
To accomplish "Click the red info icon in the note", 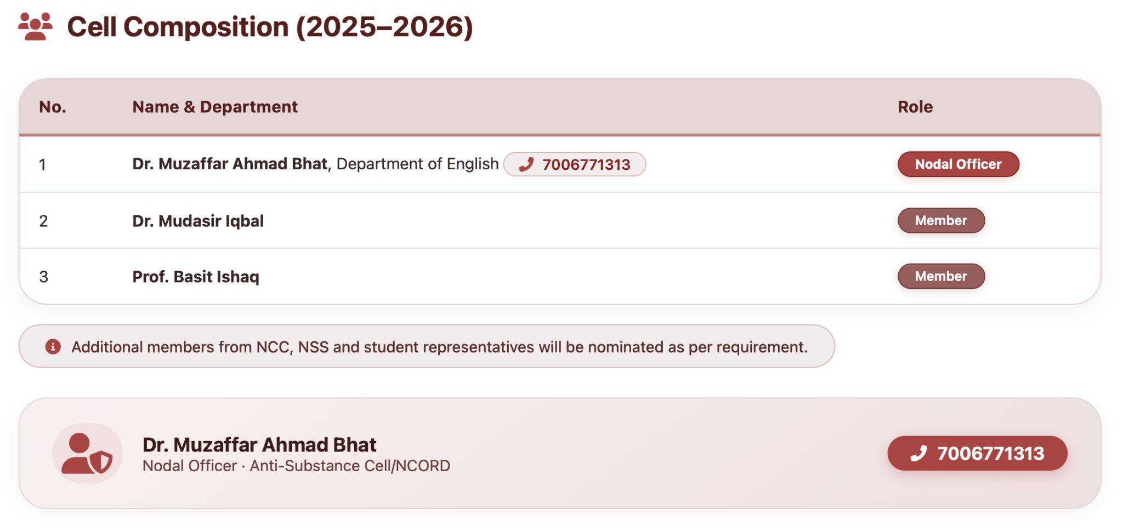I will [53, 346].
